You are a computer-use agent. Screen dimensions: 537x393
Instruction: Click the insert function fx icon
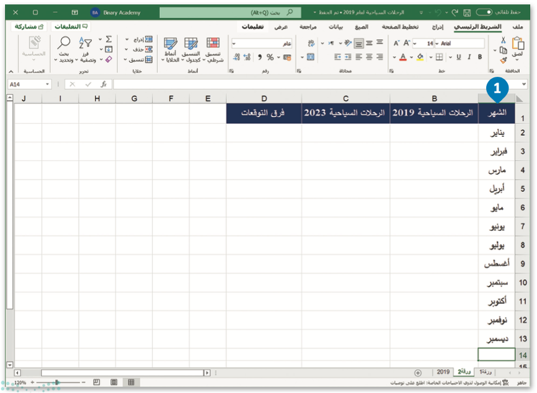104,84
